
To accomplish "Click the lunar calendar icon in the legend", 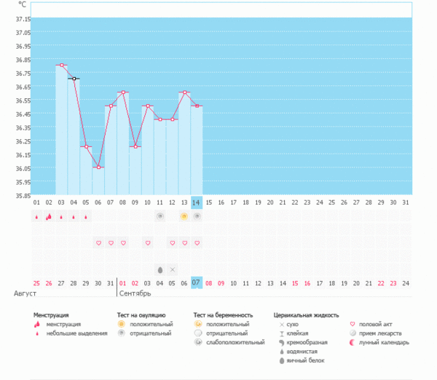I will point(355,342).
